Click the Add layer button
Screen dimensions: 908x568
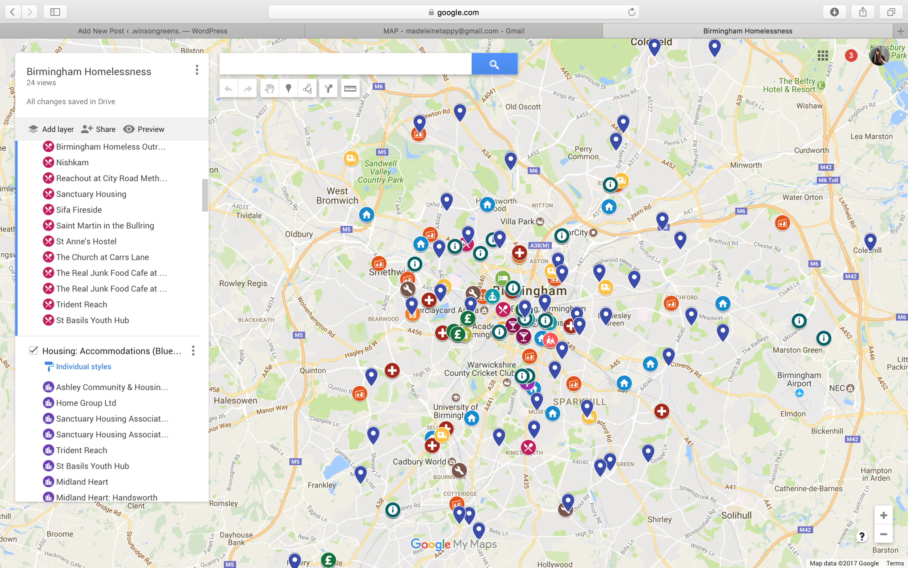click(51, 129)
